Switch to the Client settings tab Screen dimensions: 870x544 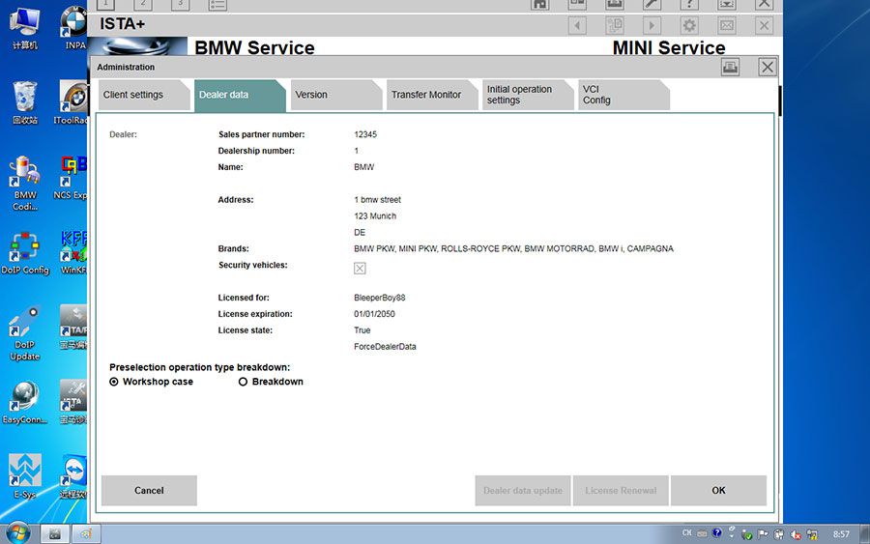(x=144, y=95)
